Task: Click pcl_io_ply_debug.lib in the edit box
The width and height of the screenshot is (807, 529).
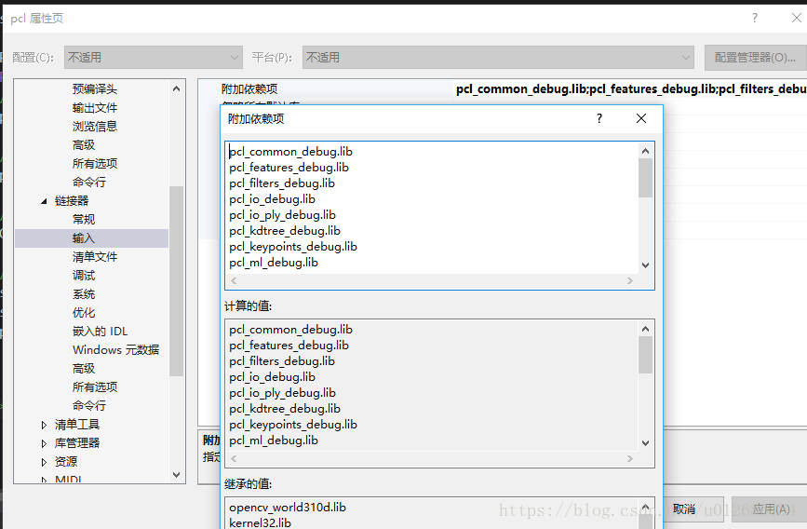Action: [283, 215]
